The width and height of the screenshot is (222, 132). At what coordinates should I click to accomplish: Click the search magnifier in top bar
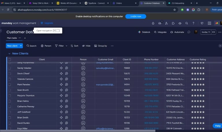[x=187, y=23]
